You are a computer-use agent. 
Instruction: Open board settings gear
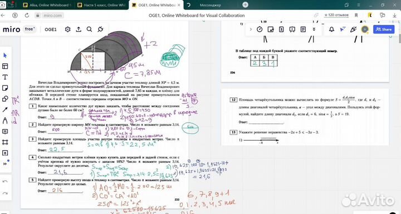tap(68, 29)
